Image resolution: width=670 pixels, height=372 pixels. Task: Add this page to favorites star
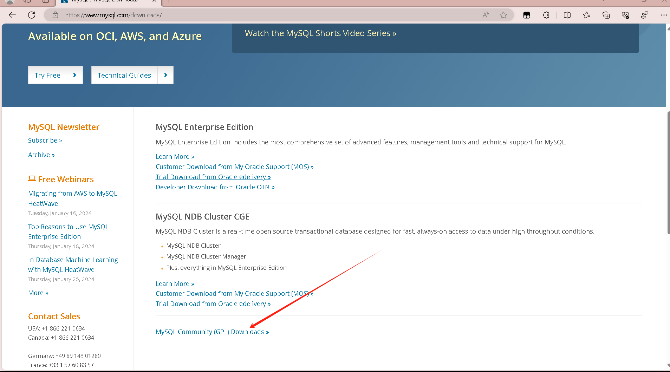click(503, 15)
